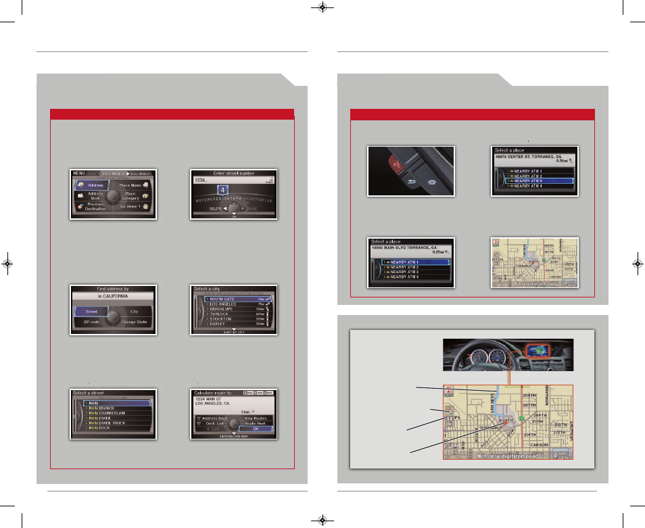Click the round landmark icon below compass
This screenshot has height=528, width=645.
click(x=448, y=409)
